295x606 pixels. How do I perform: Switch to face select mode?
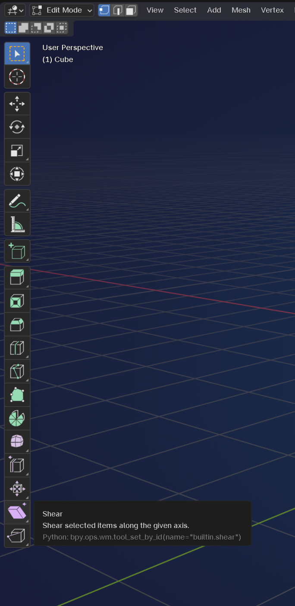coord(131,10)
